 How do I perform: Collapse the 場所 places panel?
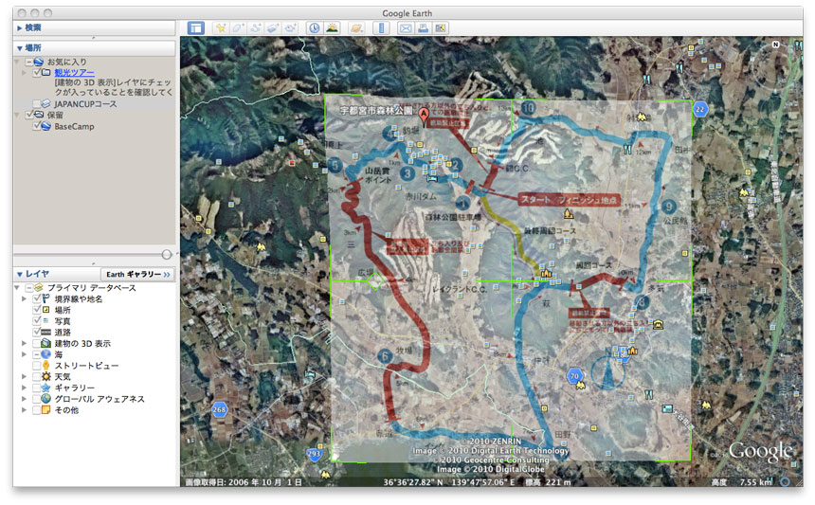click(x=20, y=48)
